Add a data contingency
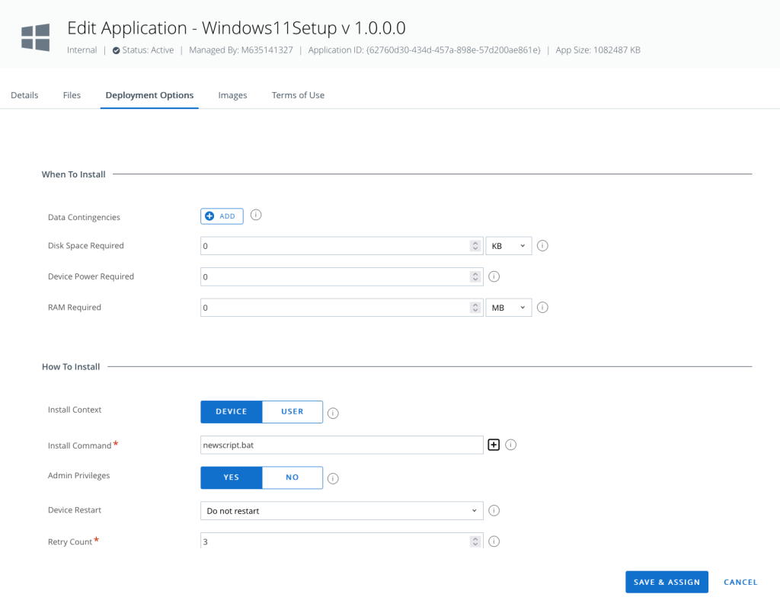 [222, 216]
